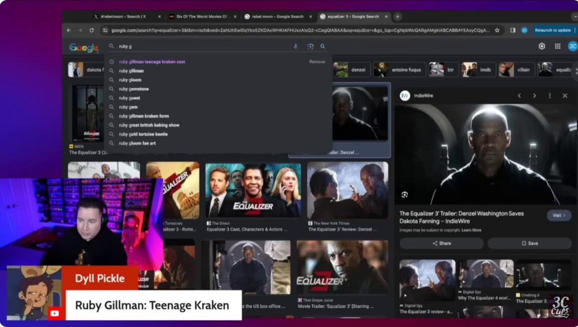Click the Save button in preview panel
The width and height of the screenshot is (578, 327).
click(x=529, y=243)
